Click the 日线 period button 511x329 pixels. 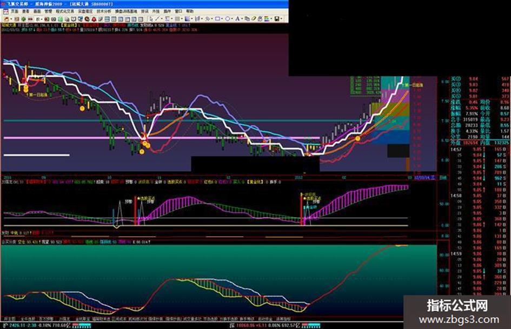tap(442, 178)
